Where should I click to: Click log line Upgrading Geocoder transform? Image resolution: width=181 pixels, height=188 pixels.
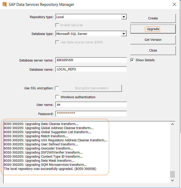coord(38,148)
